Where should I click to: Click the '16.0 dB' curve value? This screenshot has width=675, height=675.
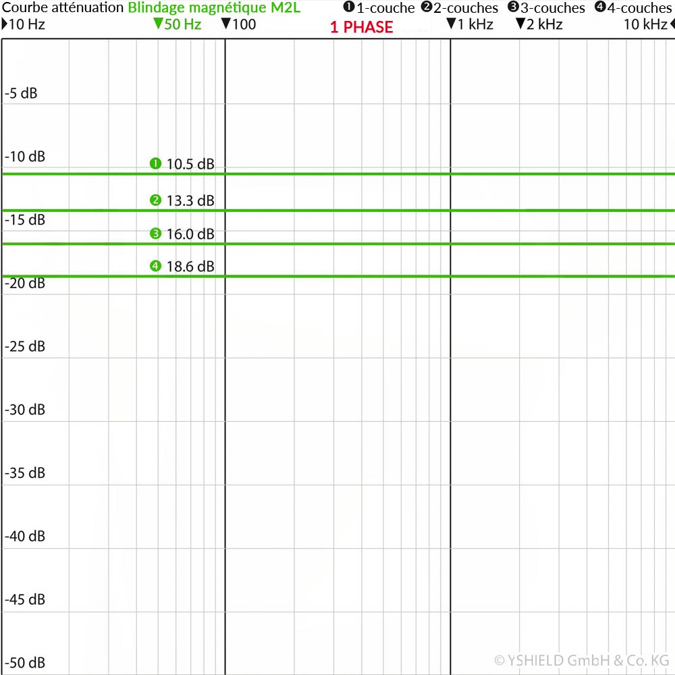click(190, 234)
